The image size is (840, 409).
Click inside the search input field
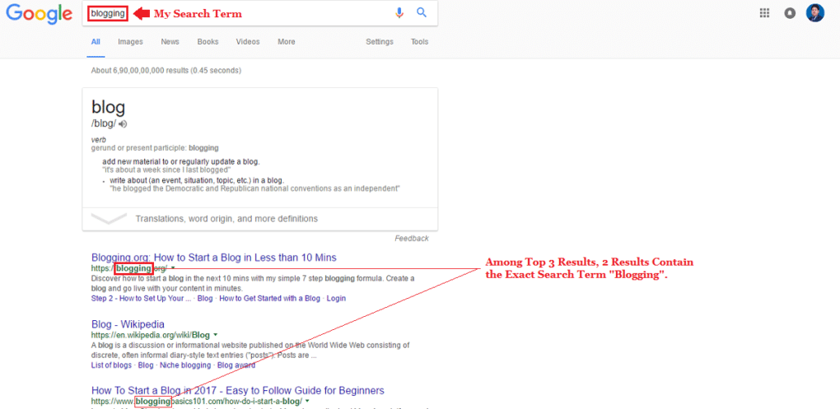(259, 13)
